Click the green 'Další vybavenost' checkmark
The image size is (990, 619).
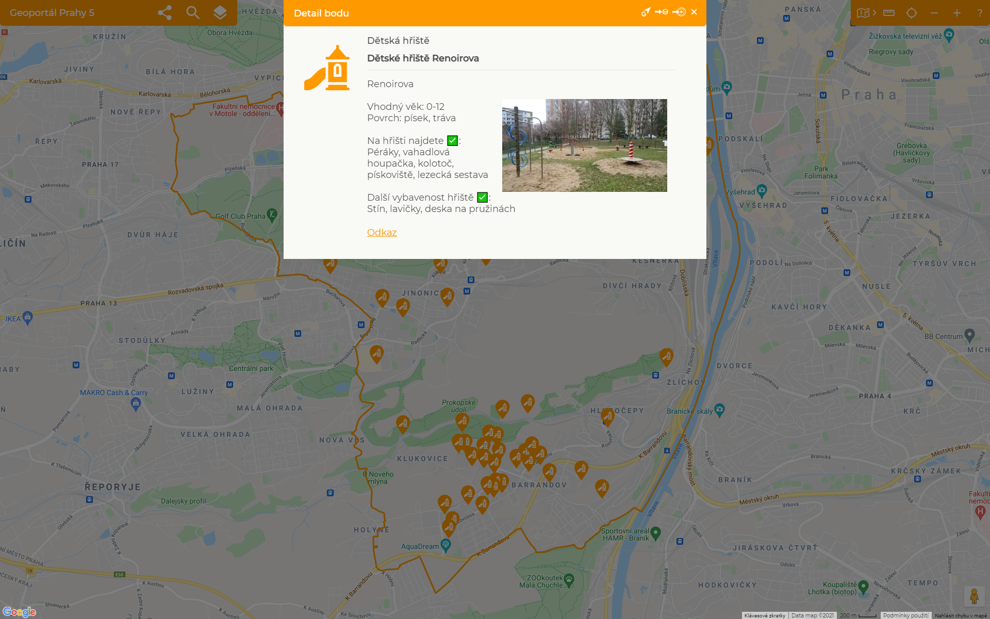click(482, 198)
